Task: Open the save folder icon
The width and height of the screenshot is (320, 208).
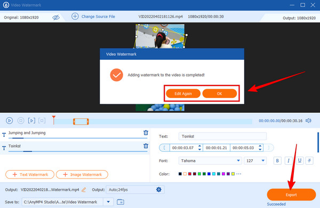Action: point(121,202)
